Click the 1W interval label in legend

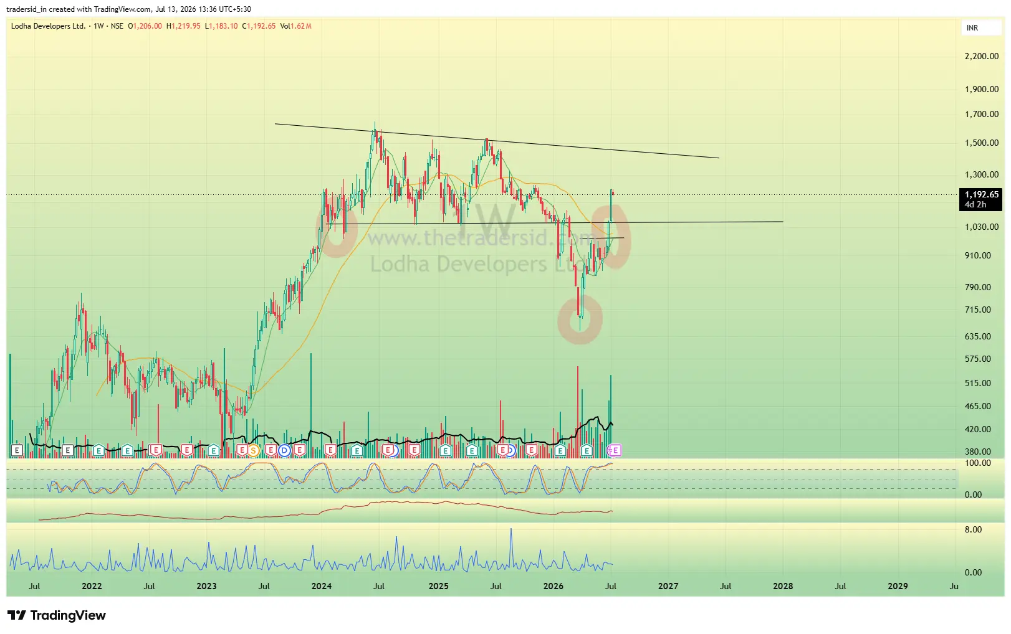pyautogui.click(x=98, y=26)
